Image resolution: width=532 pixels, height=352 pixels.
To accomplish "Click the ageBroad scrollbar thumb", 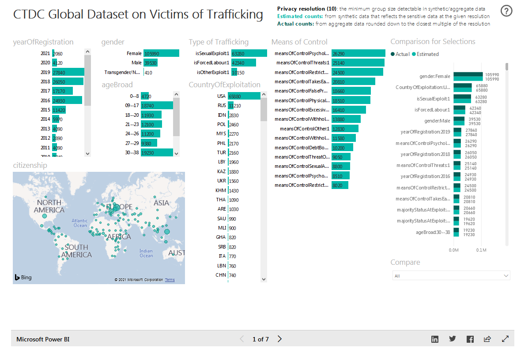I will (177, 117).
